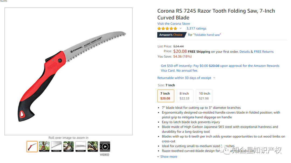View the fifth thumbnail of the curved blade
The image size is (291, 163).
[81, 147]
